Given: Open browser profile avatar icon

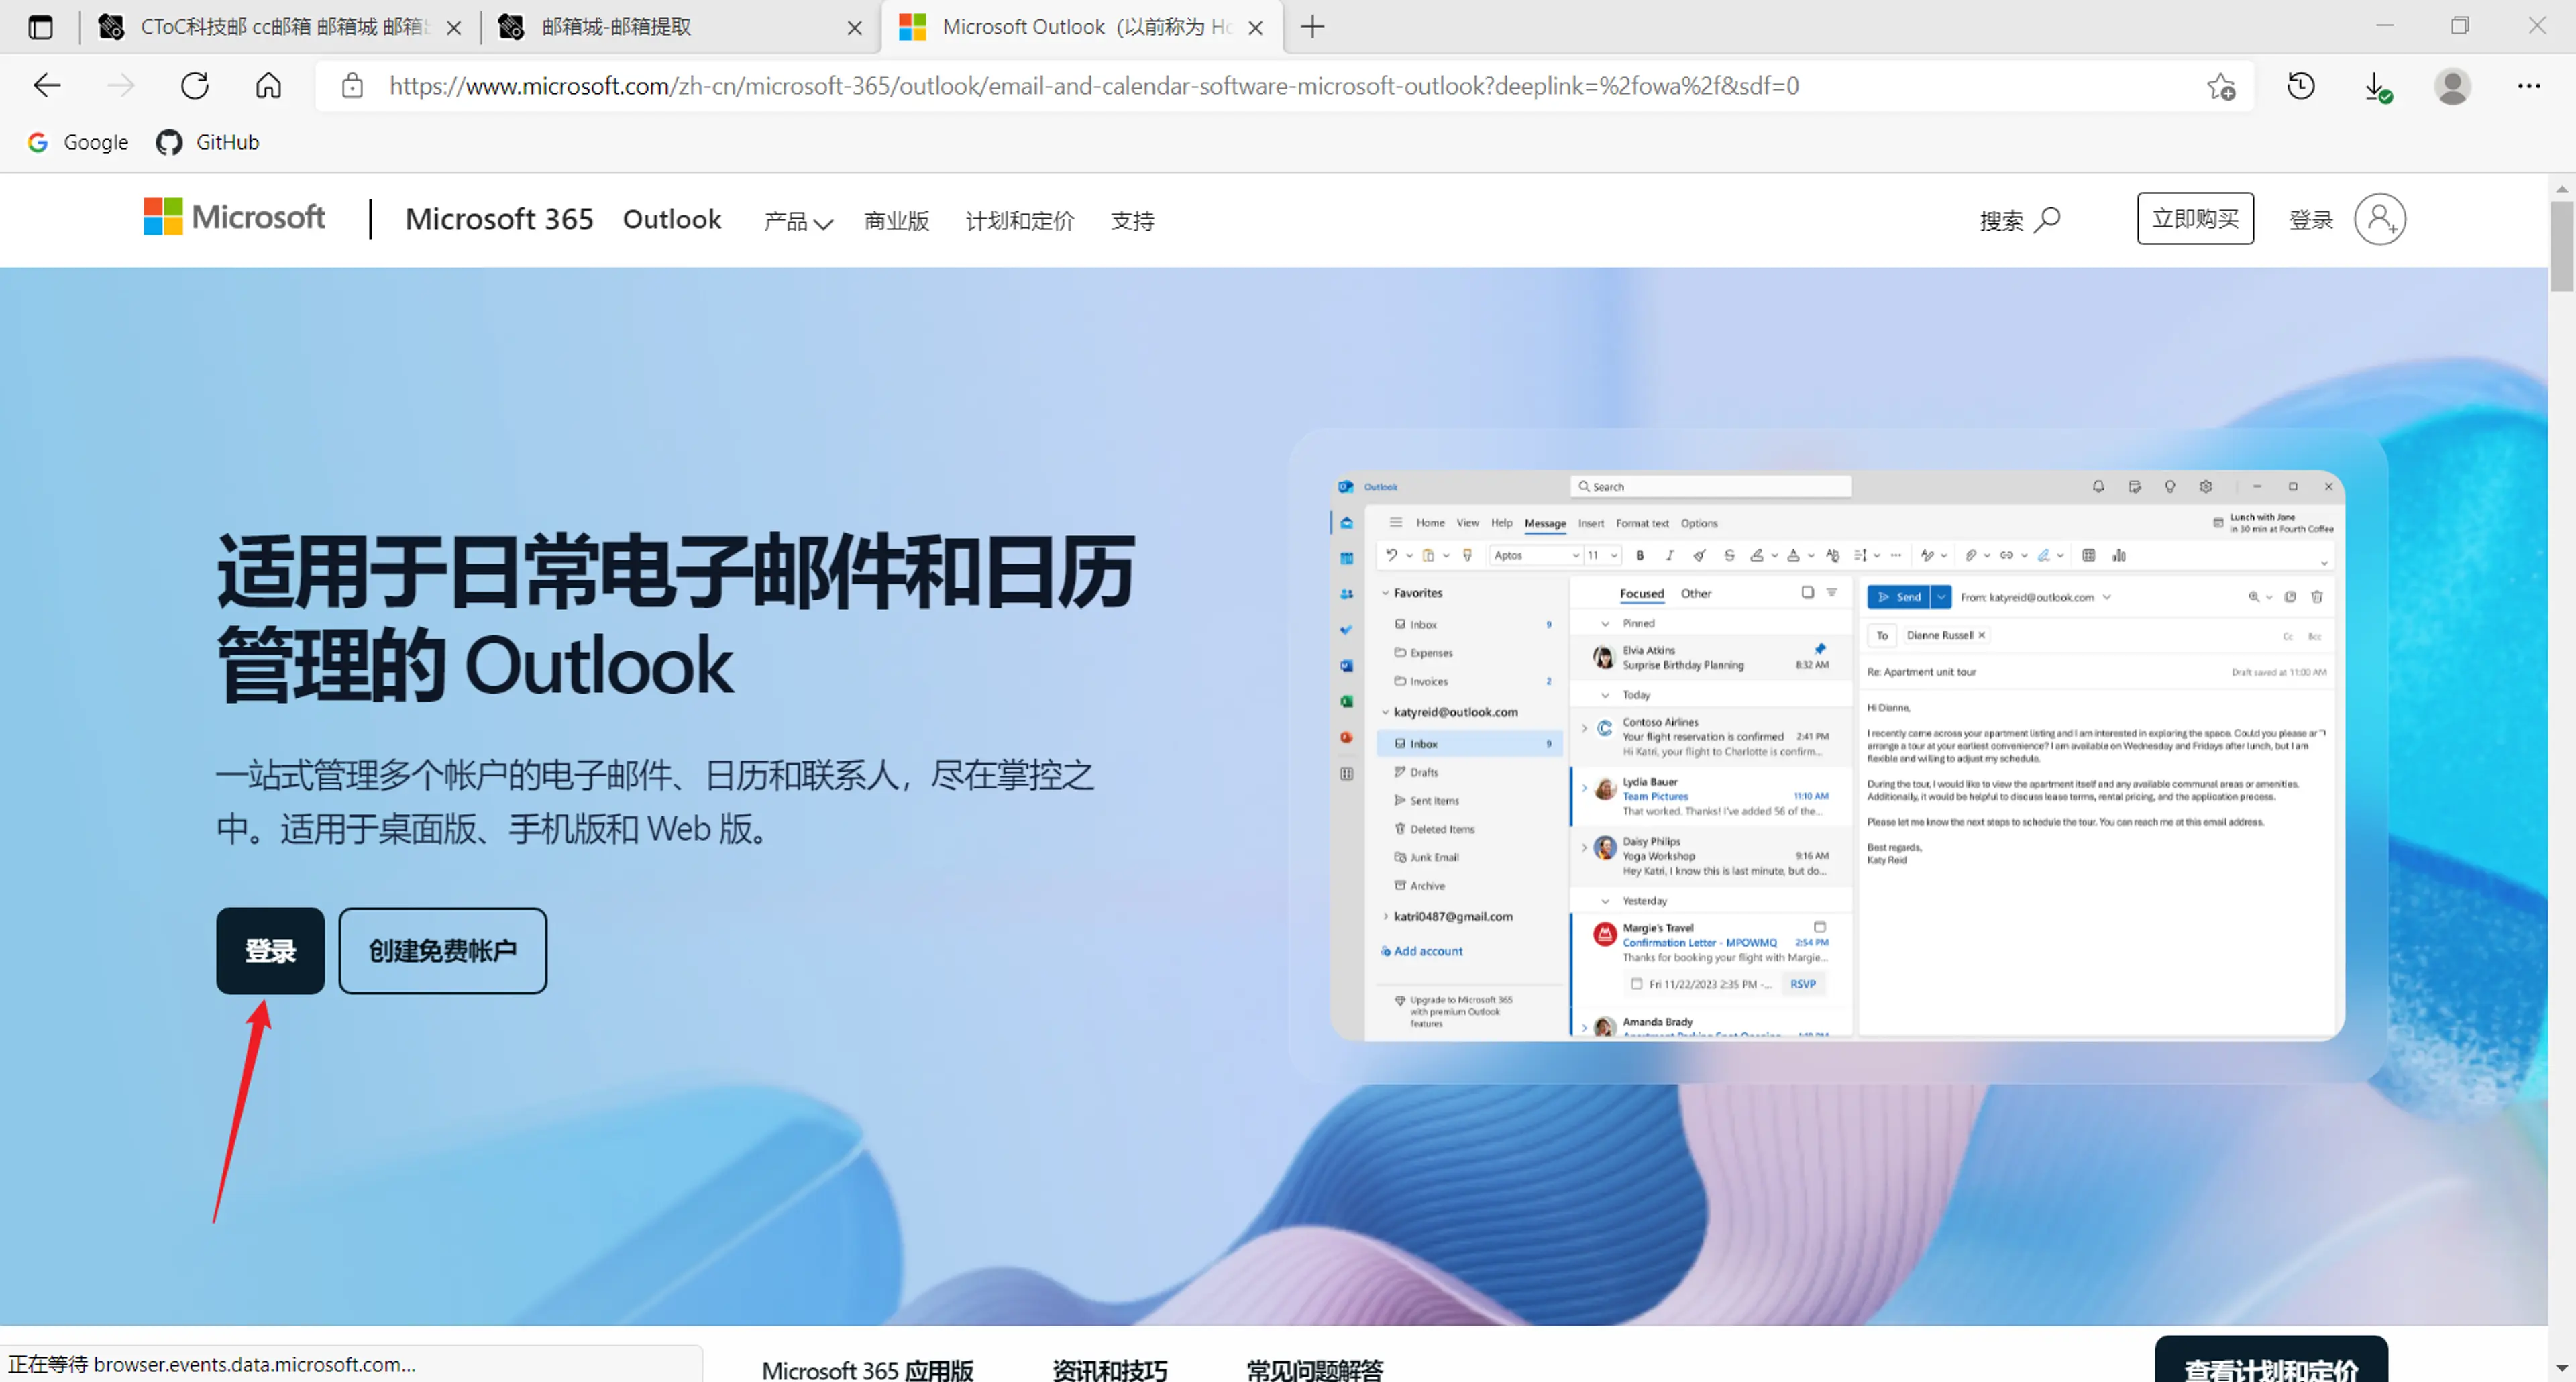Looking at the screenshot, I should pos(2452,86).
